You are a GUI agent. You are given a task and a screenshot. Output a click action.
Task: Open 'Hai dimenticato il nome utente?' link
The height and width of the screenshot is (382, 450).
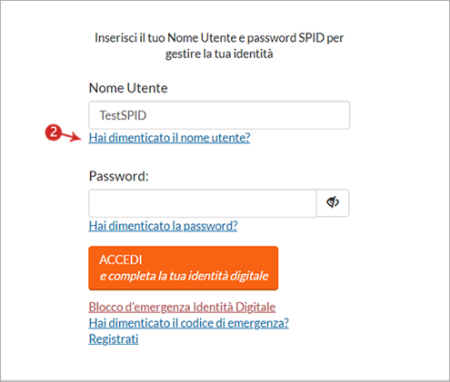(x=169, y=138)
